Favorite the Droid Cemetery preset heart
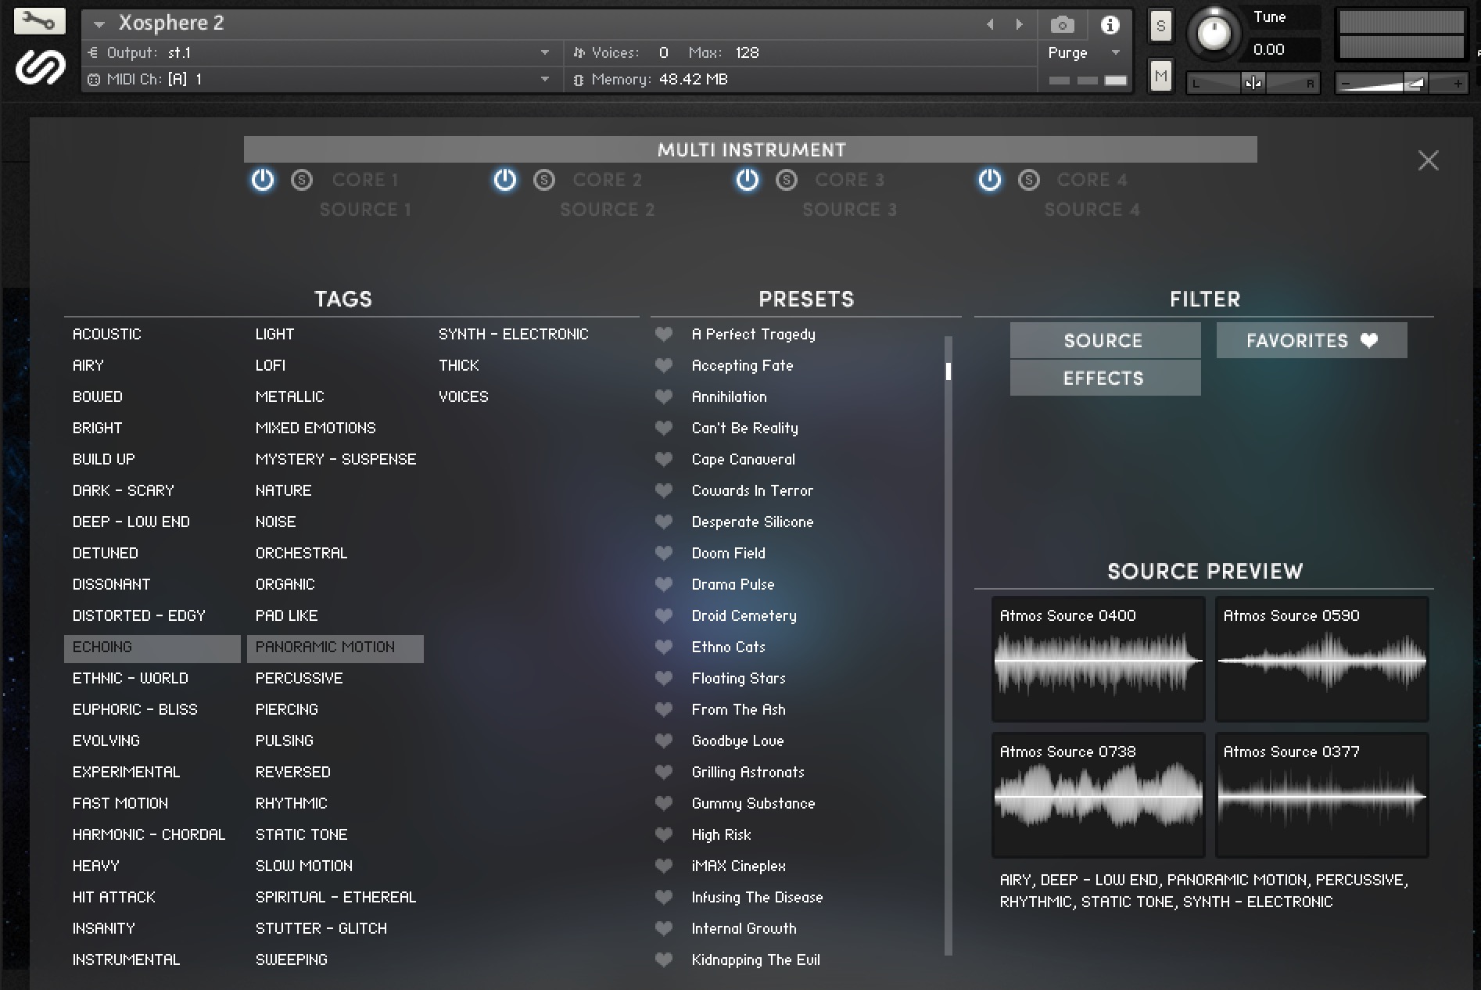The width and height of the screenshot is (1481, 990). 664,615
